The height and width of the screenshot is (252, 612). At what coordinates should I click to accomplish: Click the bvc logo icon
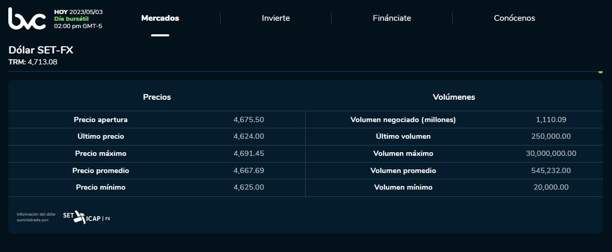click(27, 19)
